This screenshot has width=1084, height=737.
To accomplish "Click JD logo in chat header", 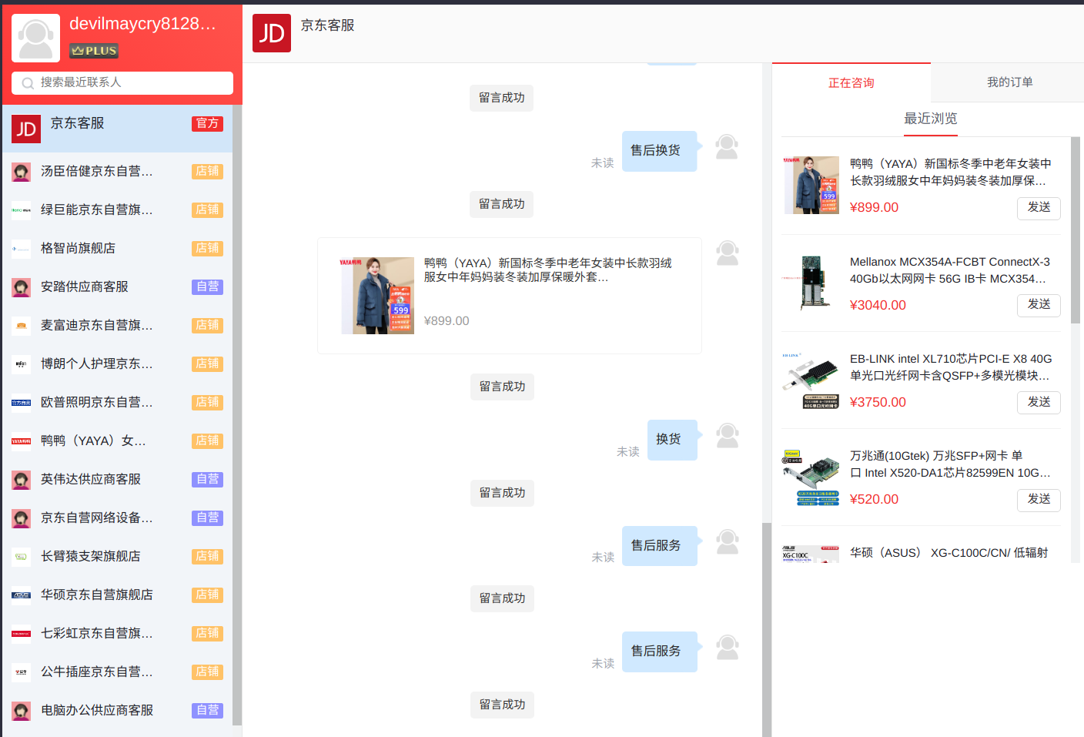I will click(x=272, y=33).
